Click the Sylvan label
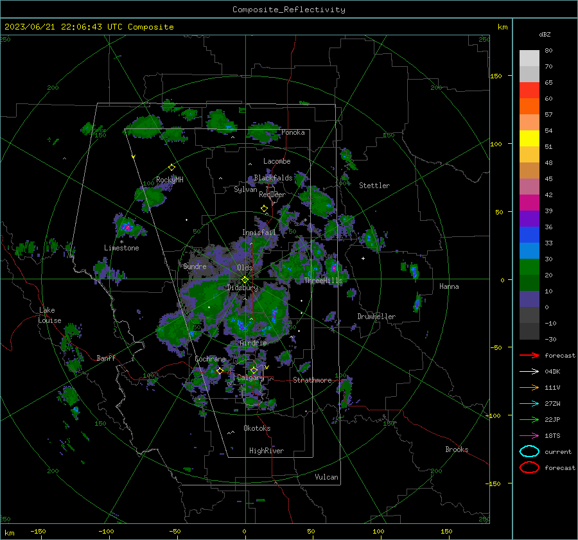Viewport: 578px width, 540px height. click(x=245, y=189)
